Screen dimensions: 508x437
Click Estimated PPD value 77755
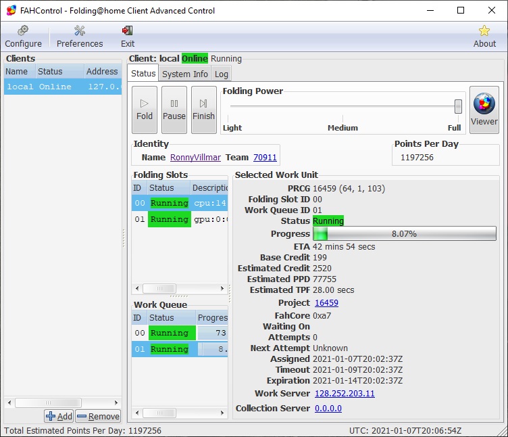point(324,279)
